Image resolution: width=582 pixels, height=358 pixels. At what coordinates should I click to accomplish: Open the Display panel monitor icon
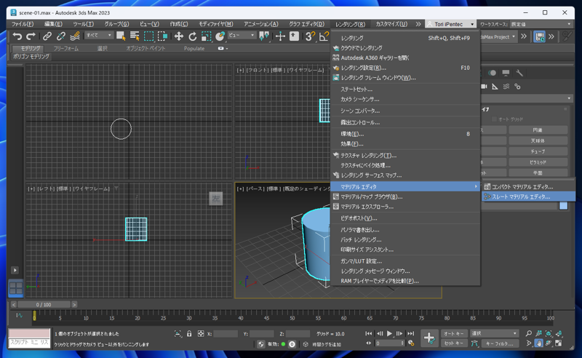tap(506, 73)
